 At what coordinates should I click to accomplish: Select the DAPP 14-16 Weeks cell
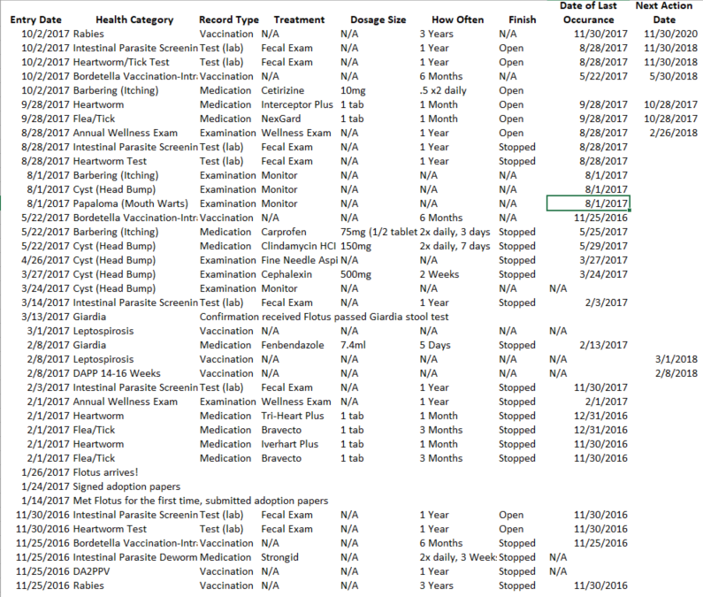coord(117,373)
